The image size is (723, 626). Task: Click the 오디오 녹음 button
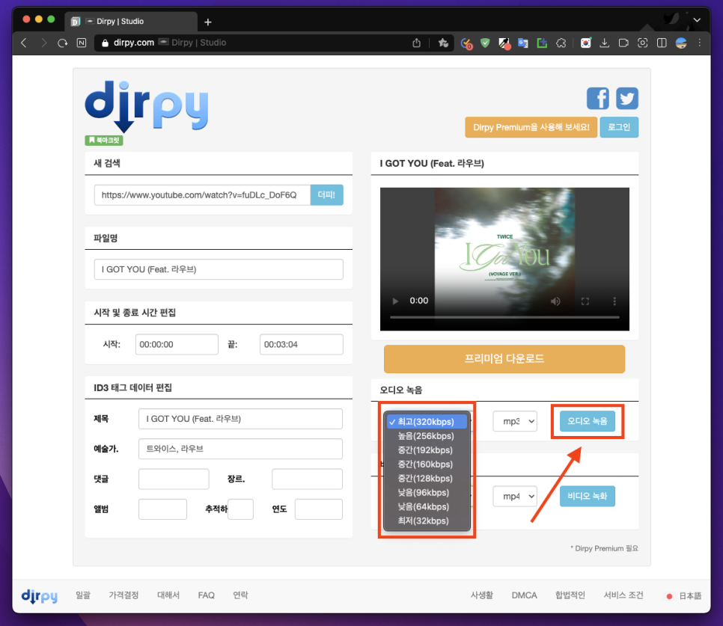coord(587,421)
